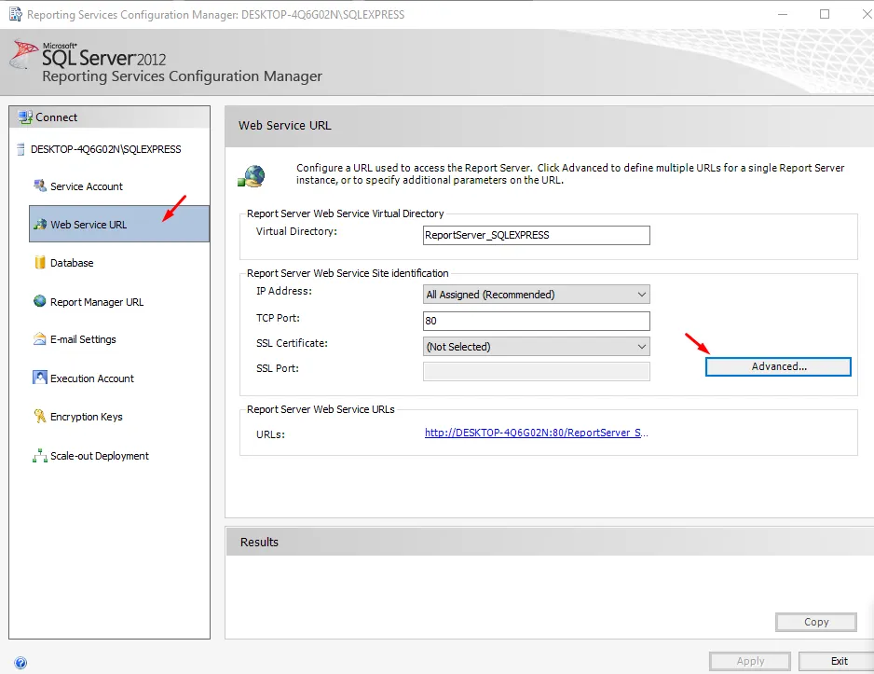Click the Results panel header
This screenshot has width=874, height=674.
click(550, 542)
